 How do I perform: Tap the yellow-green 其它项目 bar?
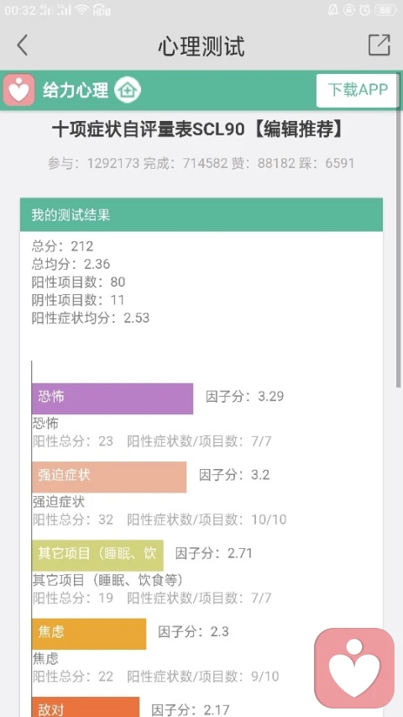[97, 555]
